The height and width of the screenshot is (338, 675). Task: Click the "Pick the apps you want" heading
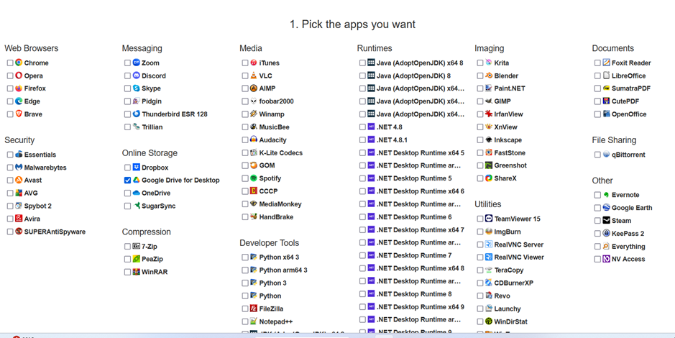point(352,24)
